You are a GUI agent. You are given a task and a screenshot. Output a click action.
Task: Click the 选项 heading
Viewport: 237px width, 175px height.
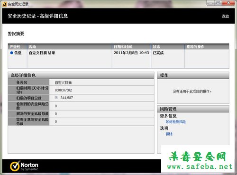pyautogui.click(x=164, y=128)
